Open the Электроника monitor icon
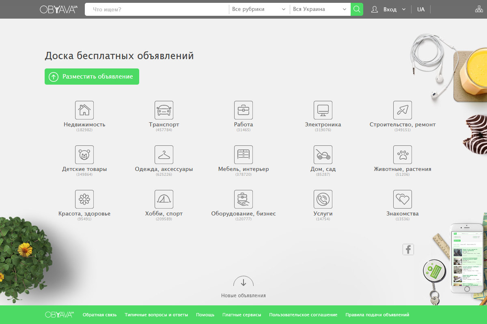 pos(323,110)
